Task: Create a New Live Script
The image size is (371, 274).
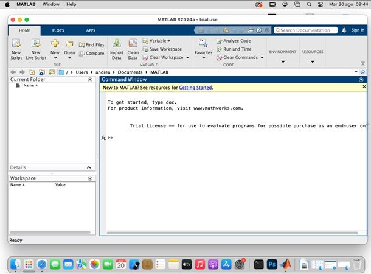Action: point(36,49)
